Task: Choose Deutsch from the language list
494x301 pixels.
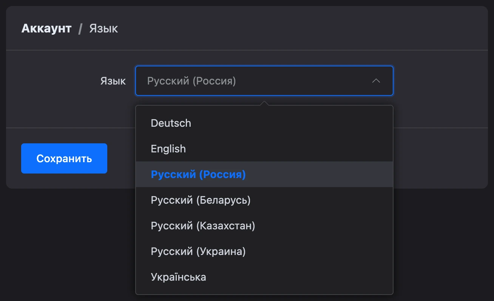Action: pos(264,123)
